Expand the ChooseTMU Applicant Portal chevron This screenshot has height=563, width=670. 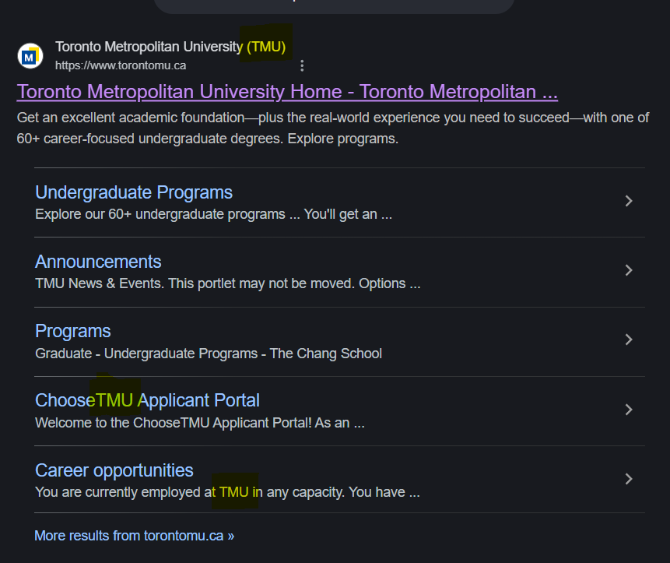click(x=629, y=410)
